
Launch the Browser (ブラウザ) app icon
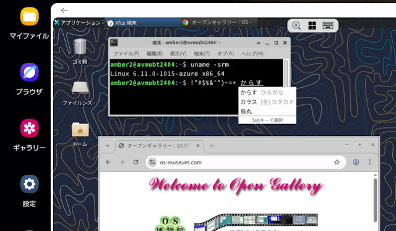29,72
